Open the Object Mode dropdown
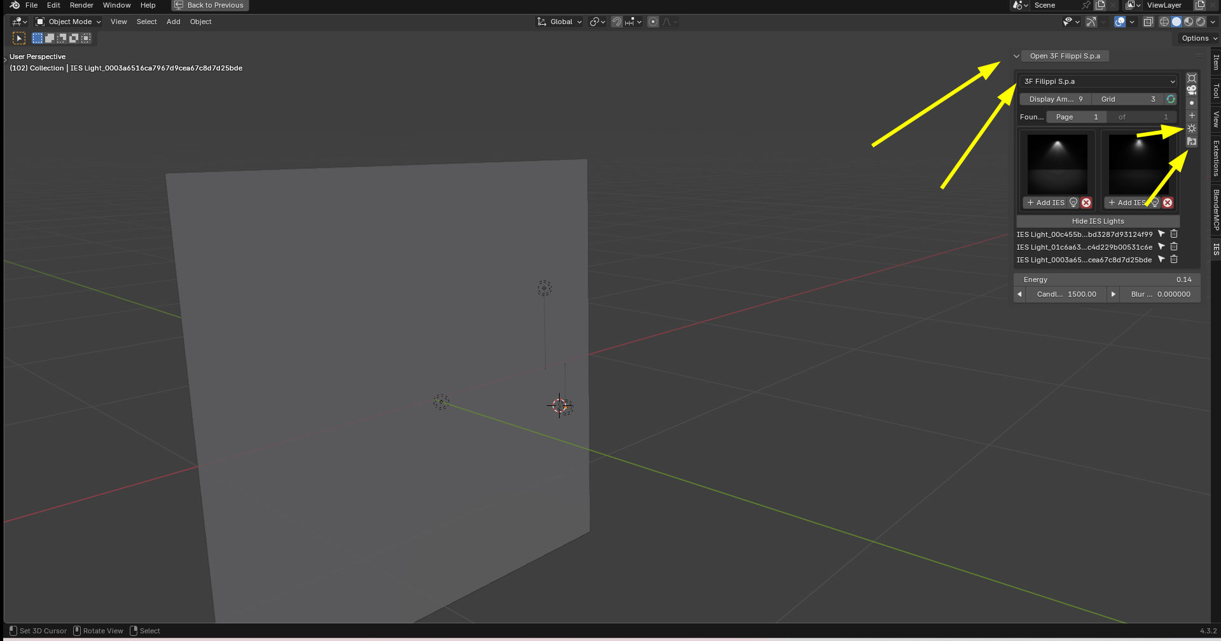The height and width of the screenshot is (641, 1221). point(68,22)
